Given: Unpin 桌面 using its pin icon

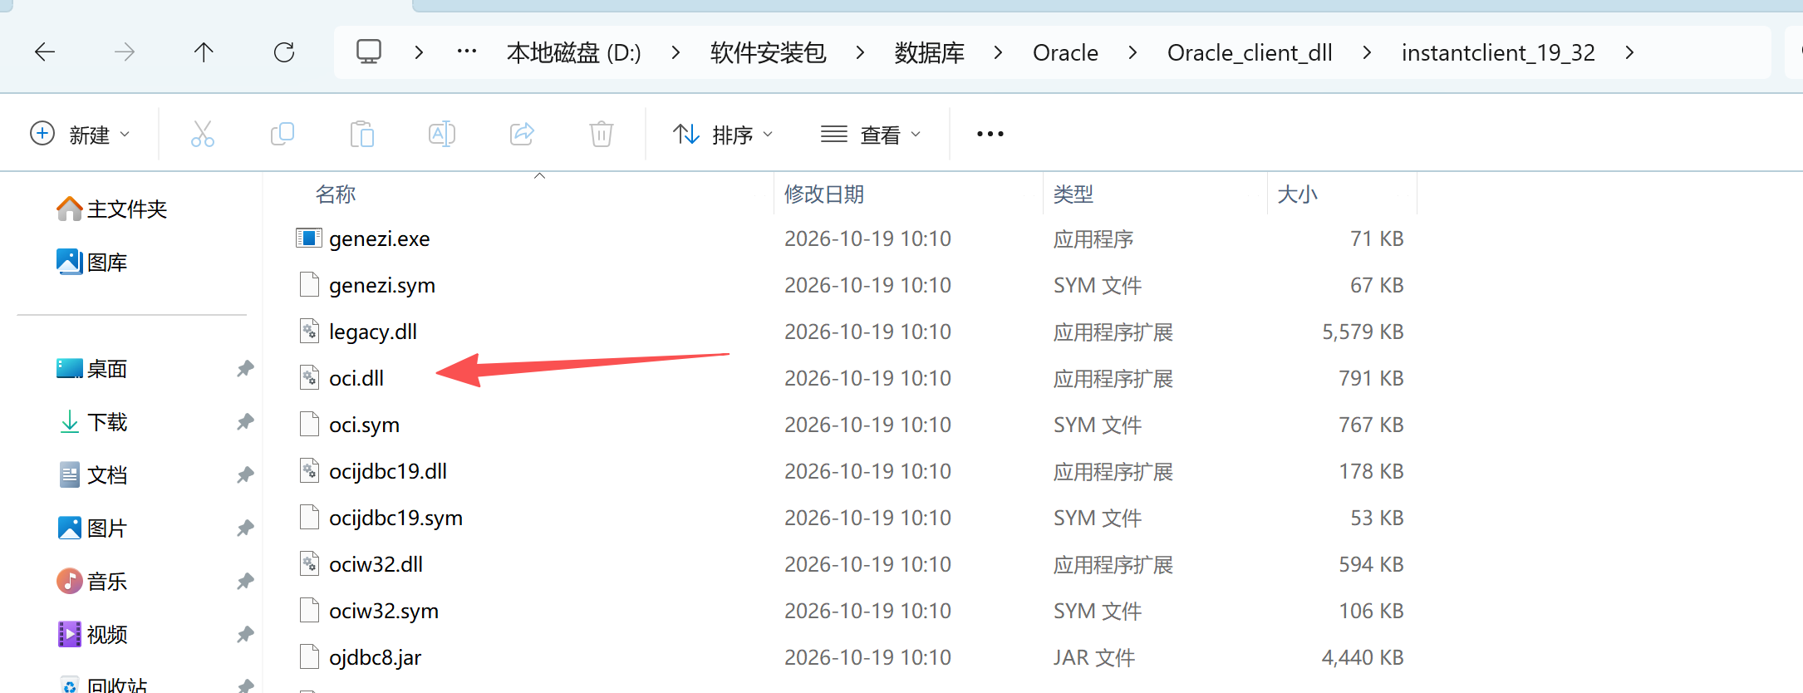Looking at the screenshot, I should [x=245, y=368].
